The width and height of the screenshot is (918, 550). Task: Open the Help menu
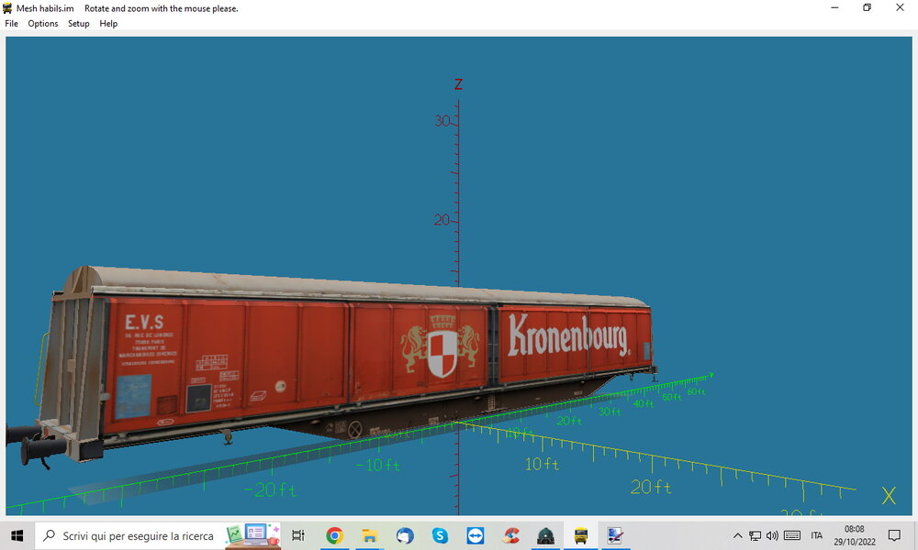pos(108,24)
